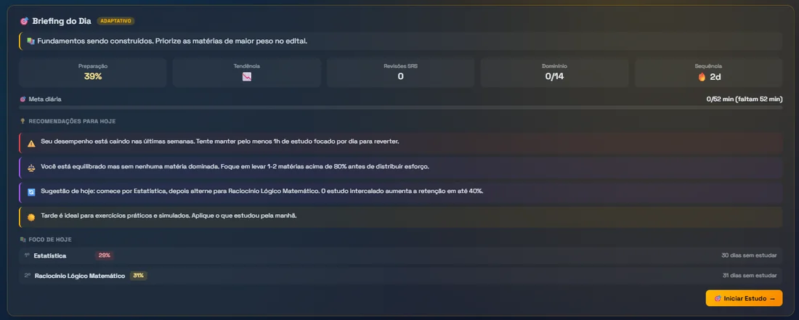Open the Domínio 0/14 card

point(554,73)
